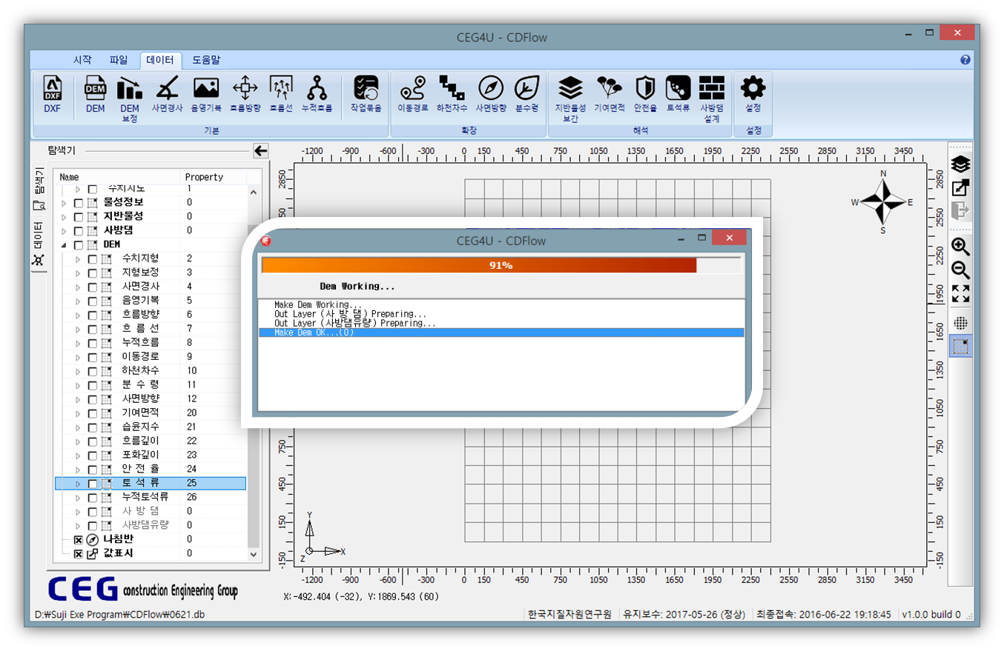Expand the 하천차수 tree node
Screen dimensions: 1004x651
[x=78, y=371]
